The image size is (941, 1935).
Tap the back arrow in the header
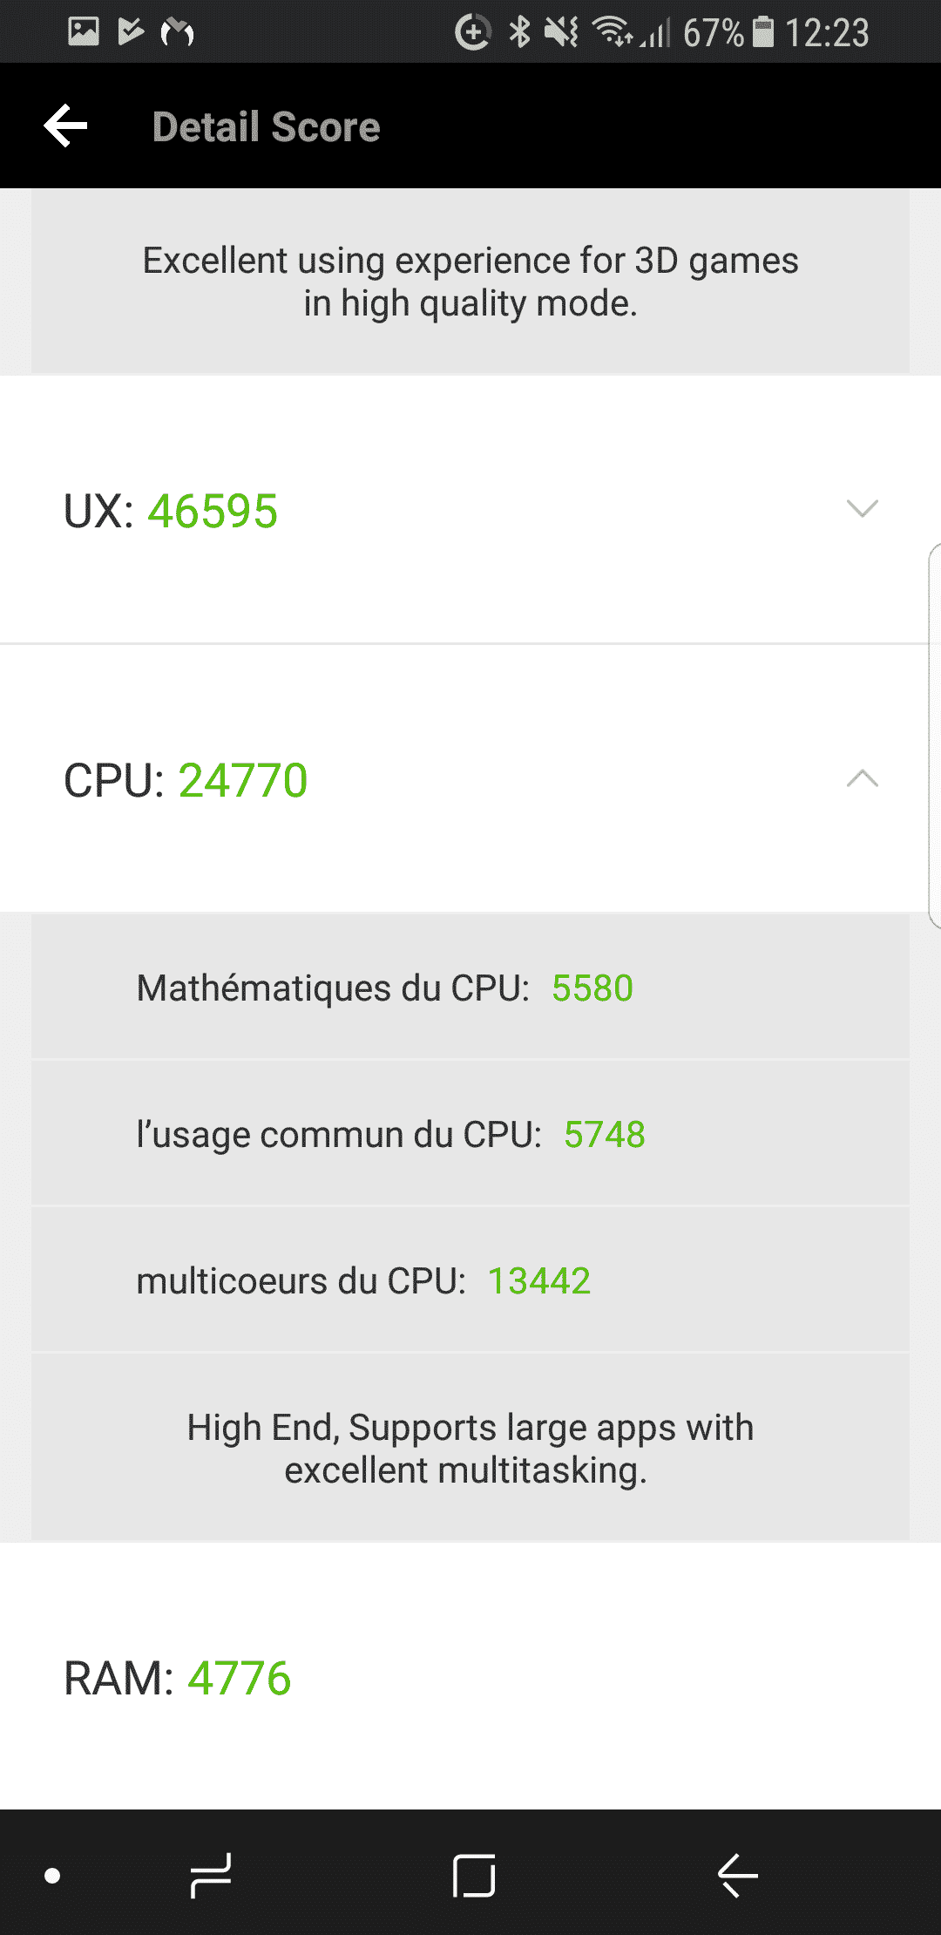pos(66,126)
